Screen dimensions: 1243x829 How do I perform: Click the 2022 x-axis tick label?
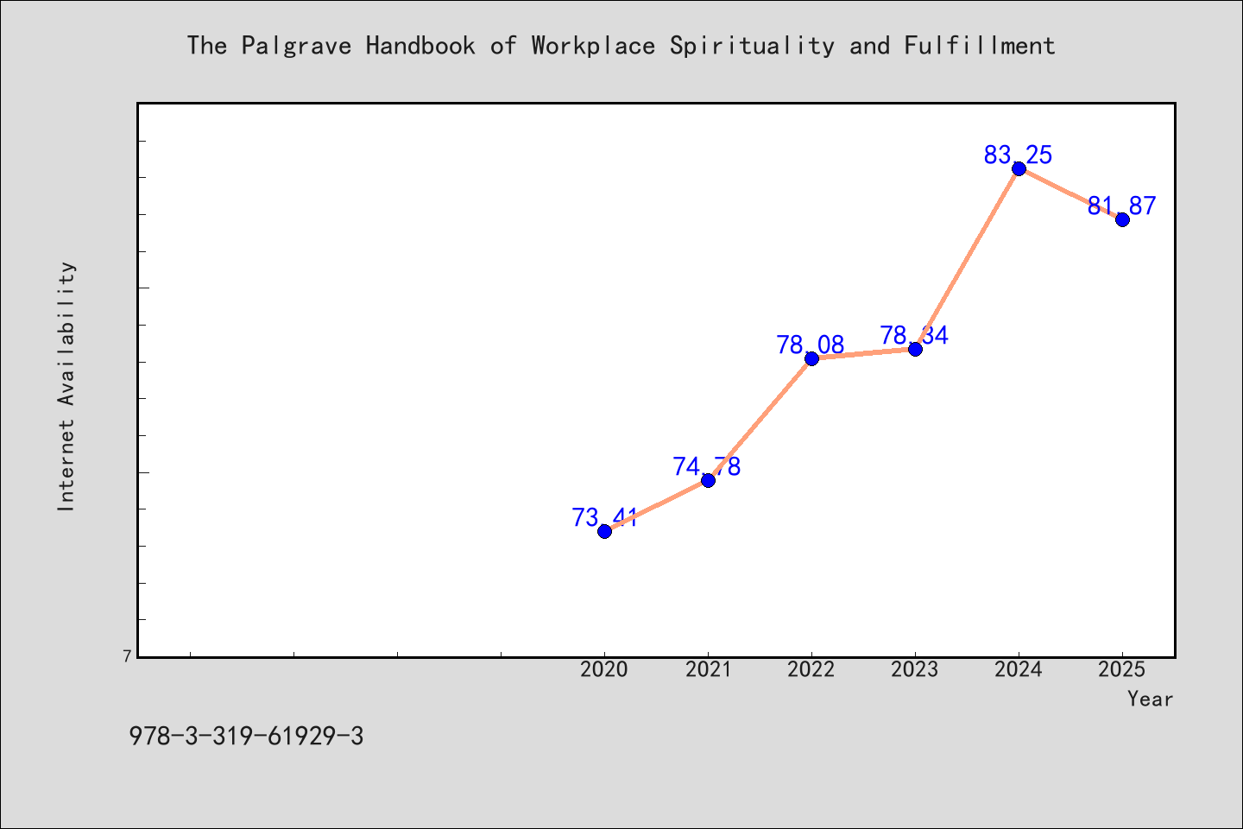811,669
